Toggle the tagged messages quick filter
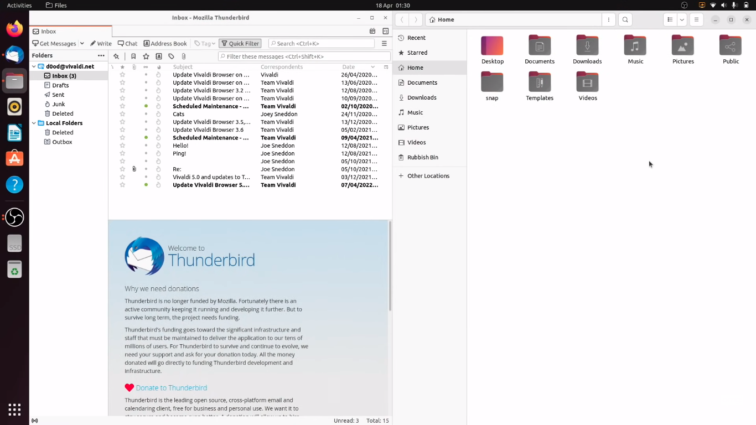 (x=171, y=56)
